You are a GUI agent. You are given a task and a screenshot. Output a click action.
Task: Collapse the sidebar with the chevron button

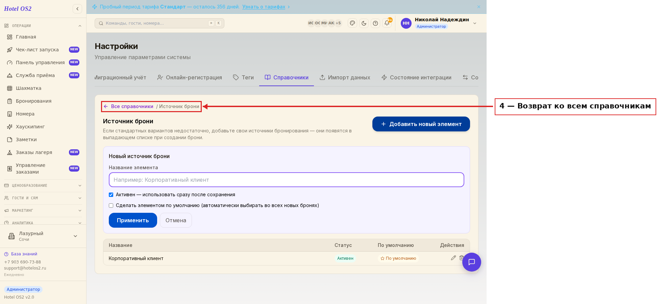pyautogui.click(x=77, y=9)
